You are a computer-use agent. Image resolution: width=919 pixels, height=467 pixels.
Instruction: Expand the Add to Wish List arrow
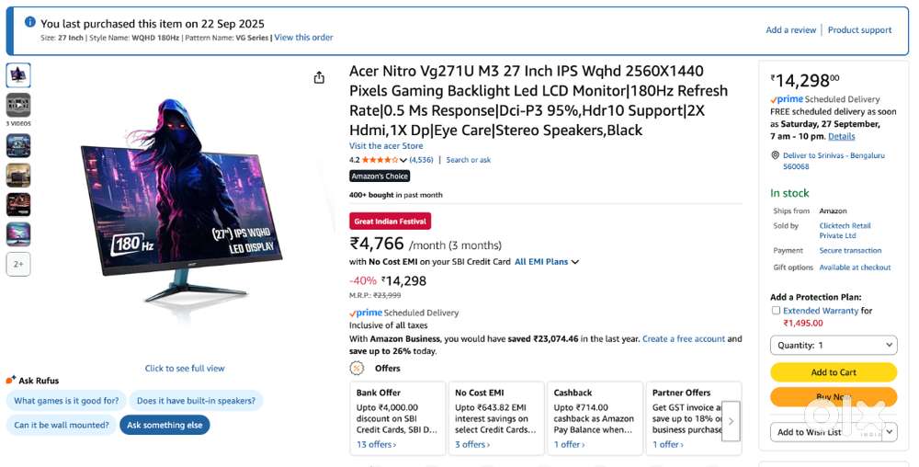point(888,431)
